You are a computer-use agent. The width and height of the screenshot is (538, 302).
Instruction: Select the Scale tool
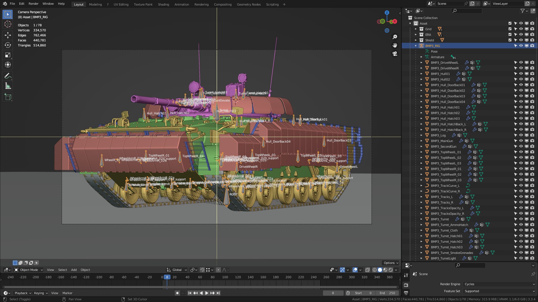pos(8,55)
